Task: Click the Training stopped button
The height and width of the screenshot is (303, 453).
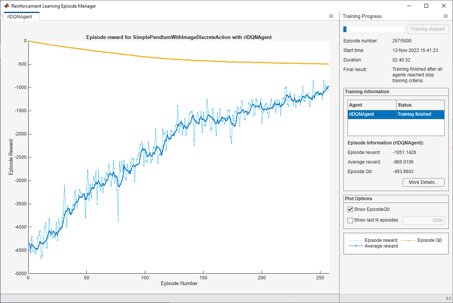Action: point(427,29)
